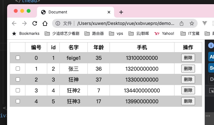Open the vps bookmark folder
Image resolution: width=214 pixels, height=125 pixels.
(116, 34)
